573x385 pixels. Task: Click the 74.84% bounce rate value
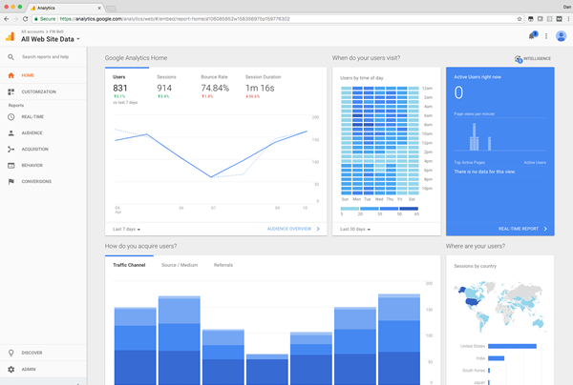pos(215,89)
